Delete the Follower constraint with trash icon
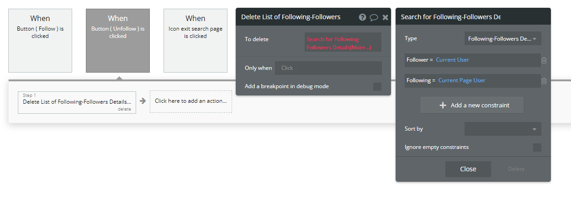The height and width of the screenshot is (206, 571). 544,60
